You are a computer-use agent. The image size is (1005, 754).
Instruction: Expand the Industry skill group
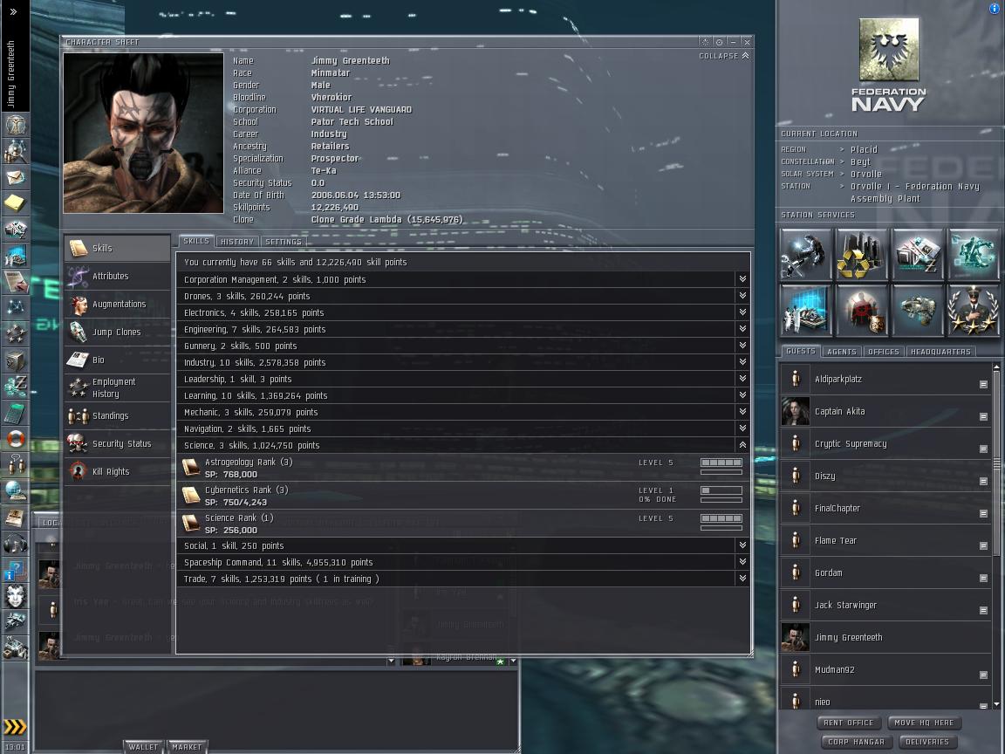point(742,361)
